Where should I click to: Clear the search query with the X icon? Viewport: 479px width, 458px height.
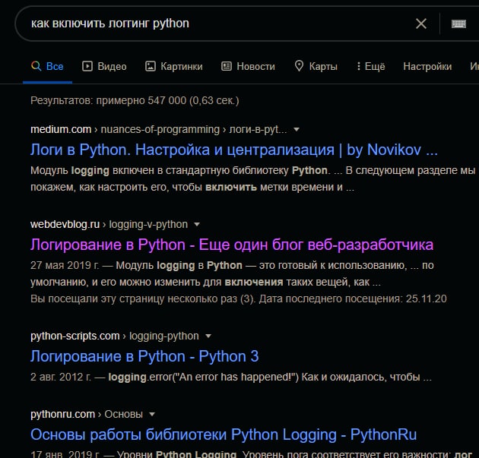tap(421, 24)
